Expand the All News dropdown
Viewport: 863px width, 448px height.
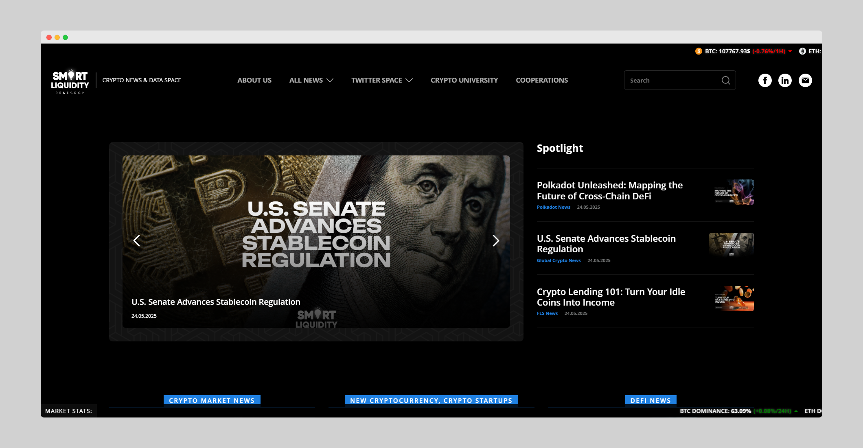[x=311, y=80]
